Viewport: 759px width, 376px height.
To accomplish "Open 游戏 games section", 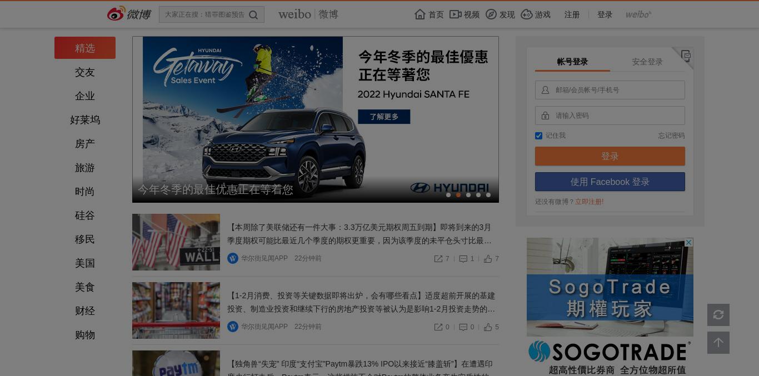I will [536, 14].
